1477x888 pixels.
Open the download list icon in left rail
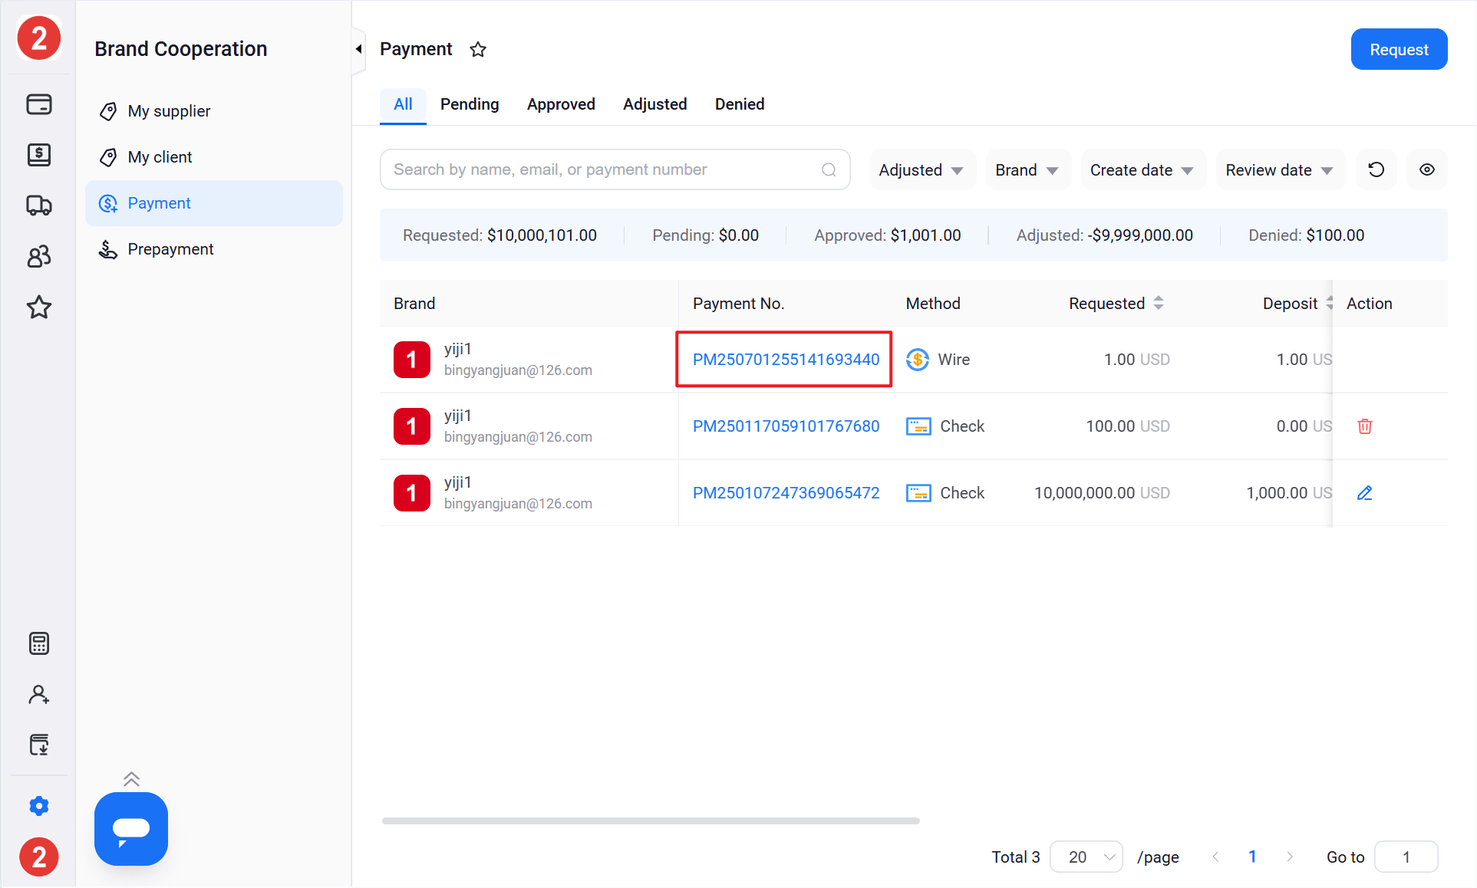pyautogui.click(x=39, y=745)
